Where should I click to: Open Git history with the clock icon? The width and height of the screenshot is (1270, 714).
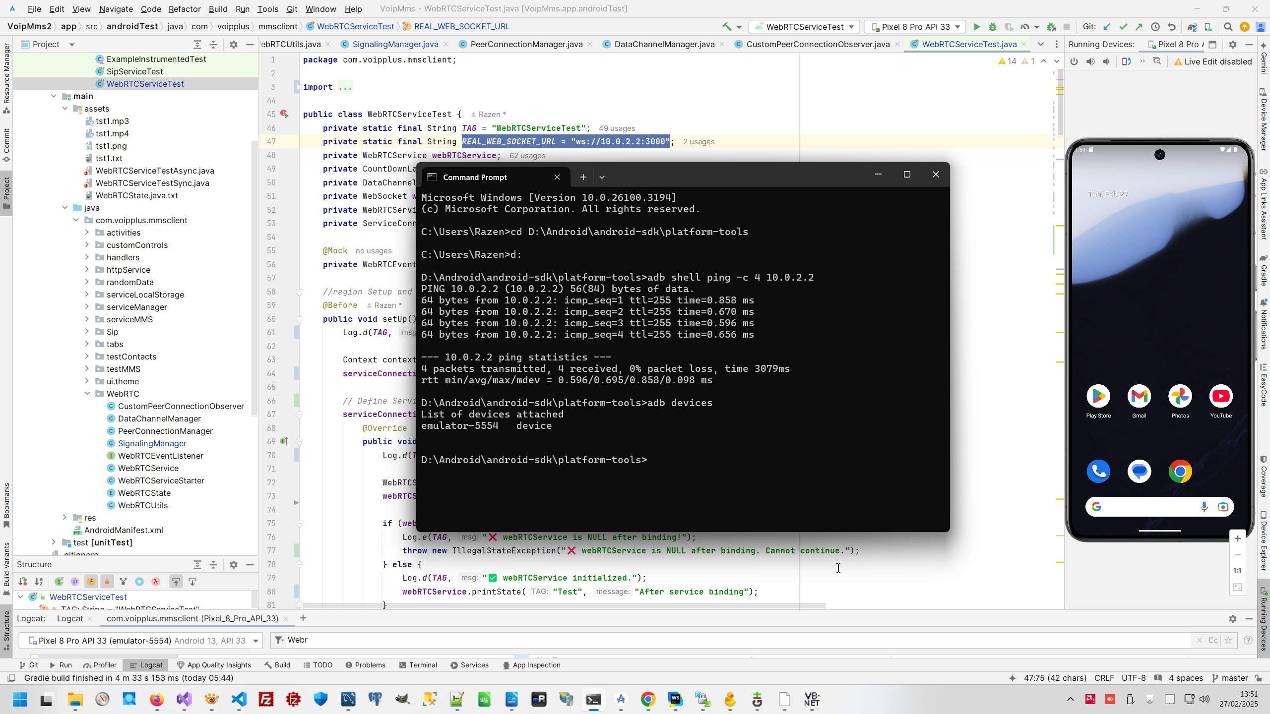pyautogui.click(x=1155, y=27)
